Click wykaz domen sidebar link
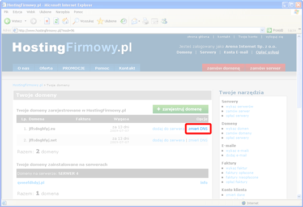 pos(237,128)
